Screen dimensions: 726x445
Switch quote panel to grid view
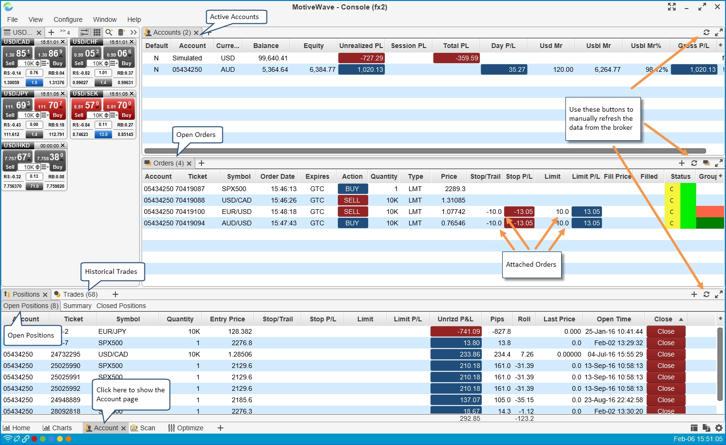[97, 32]
